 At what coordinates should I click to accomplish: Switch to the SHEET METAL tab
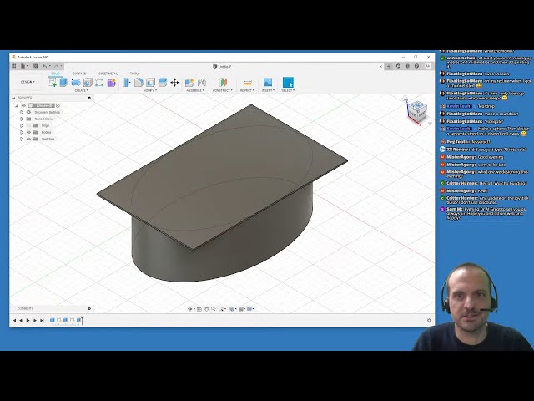[x=108, y=74]
